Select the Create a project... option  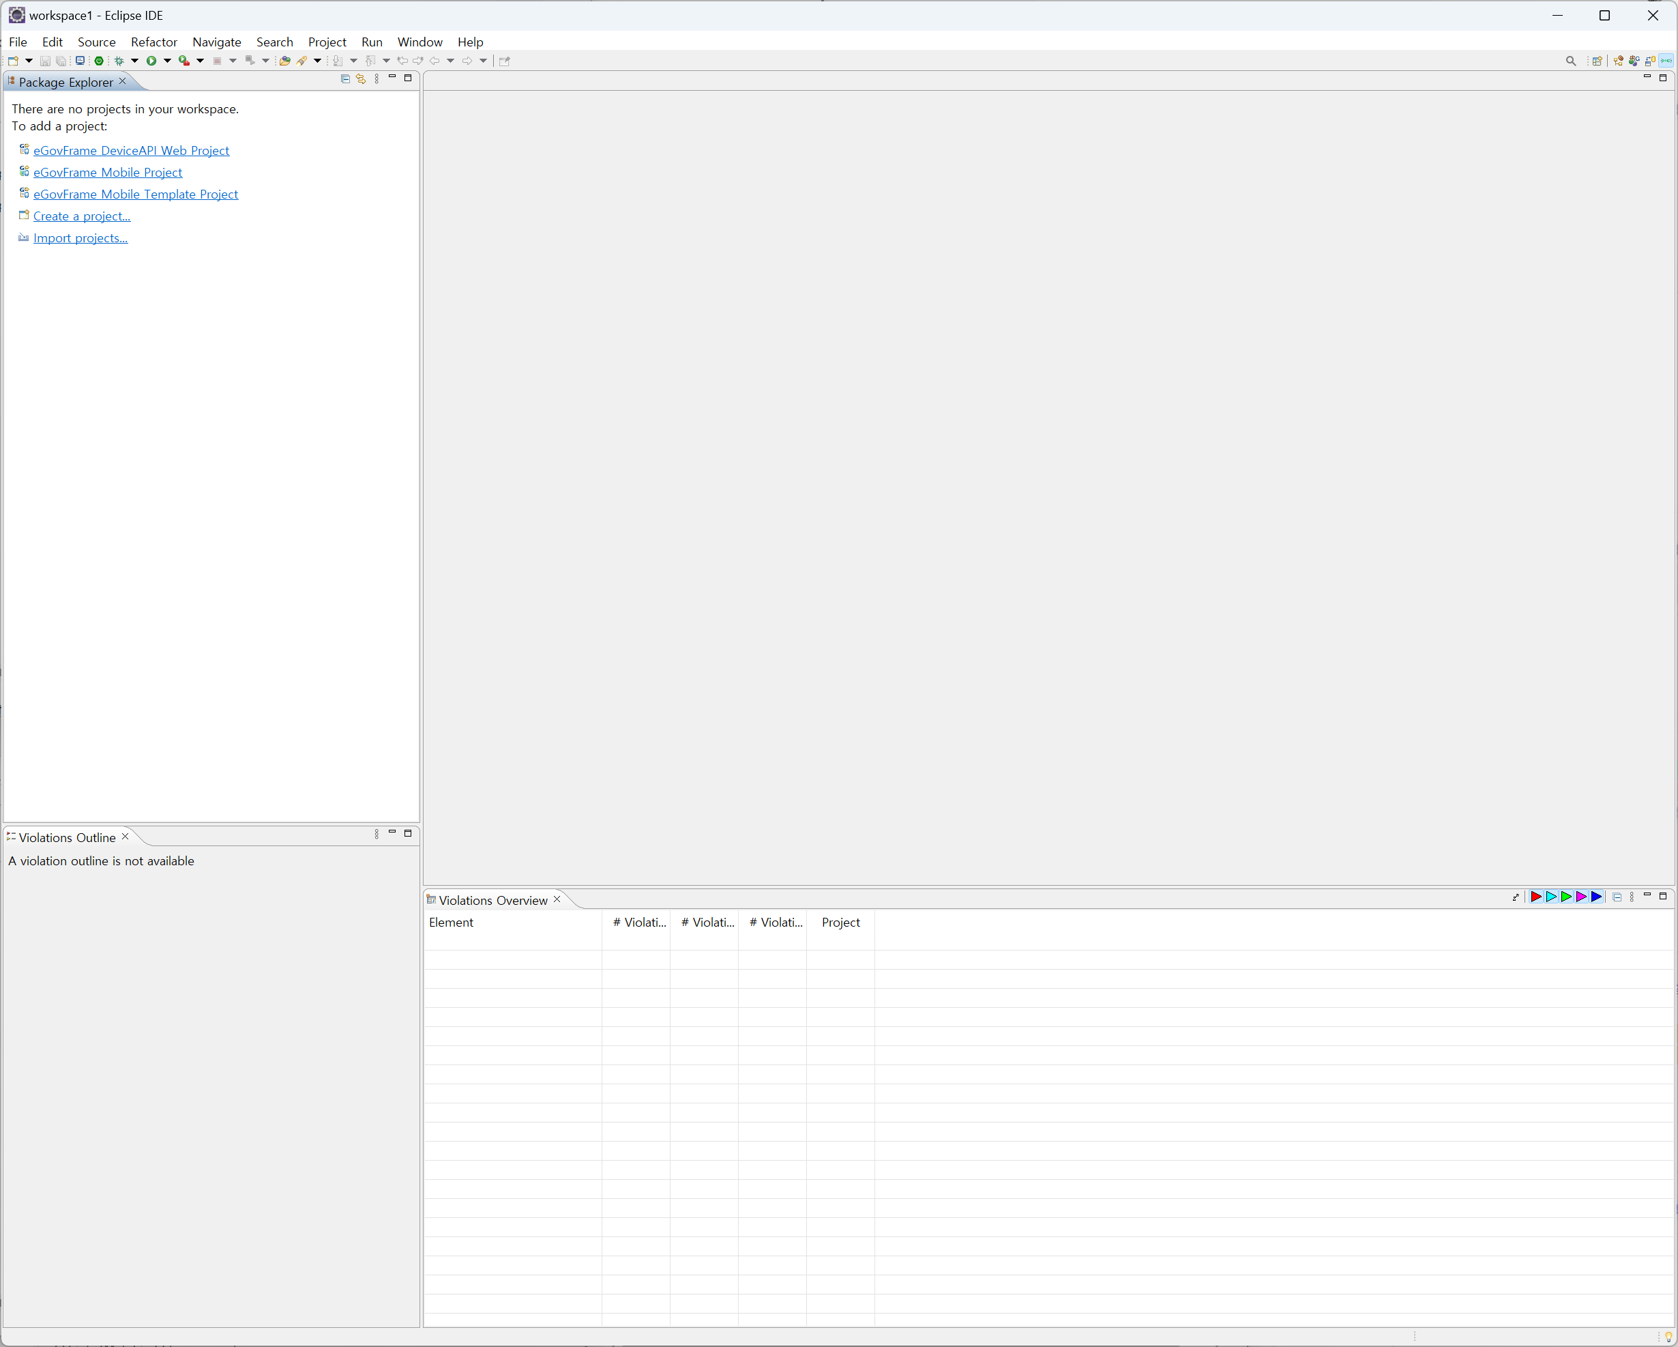point(83,216)
